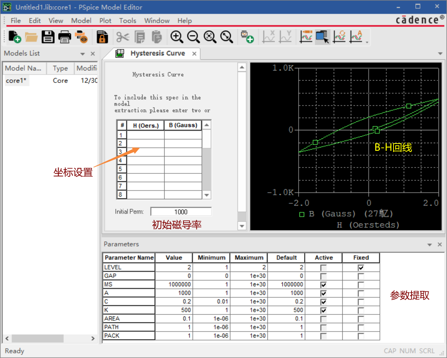Enable Fixed checkbox for PACK
Viewport: 447px width, 358px height.
pyautogui.click(x=361, y=336)
